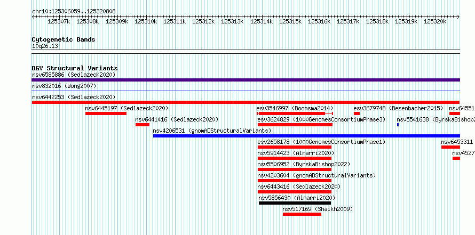Select the red nsv6442253 full-width bar

[246, 102]
